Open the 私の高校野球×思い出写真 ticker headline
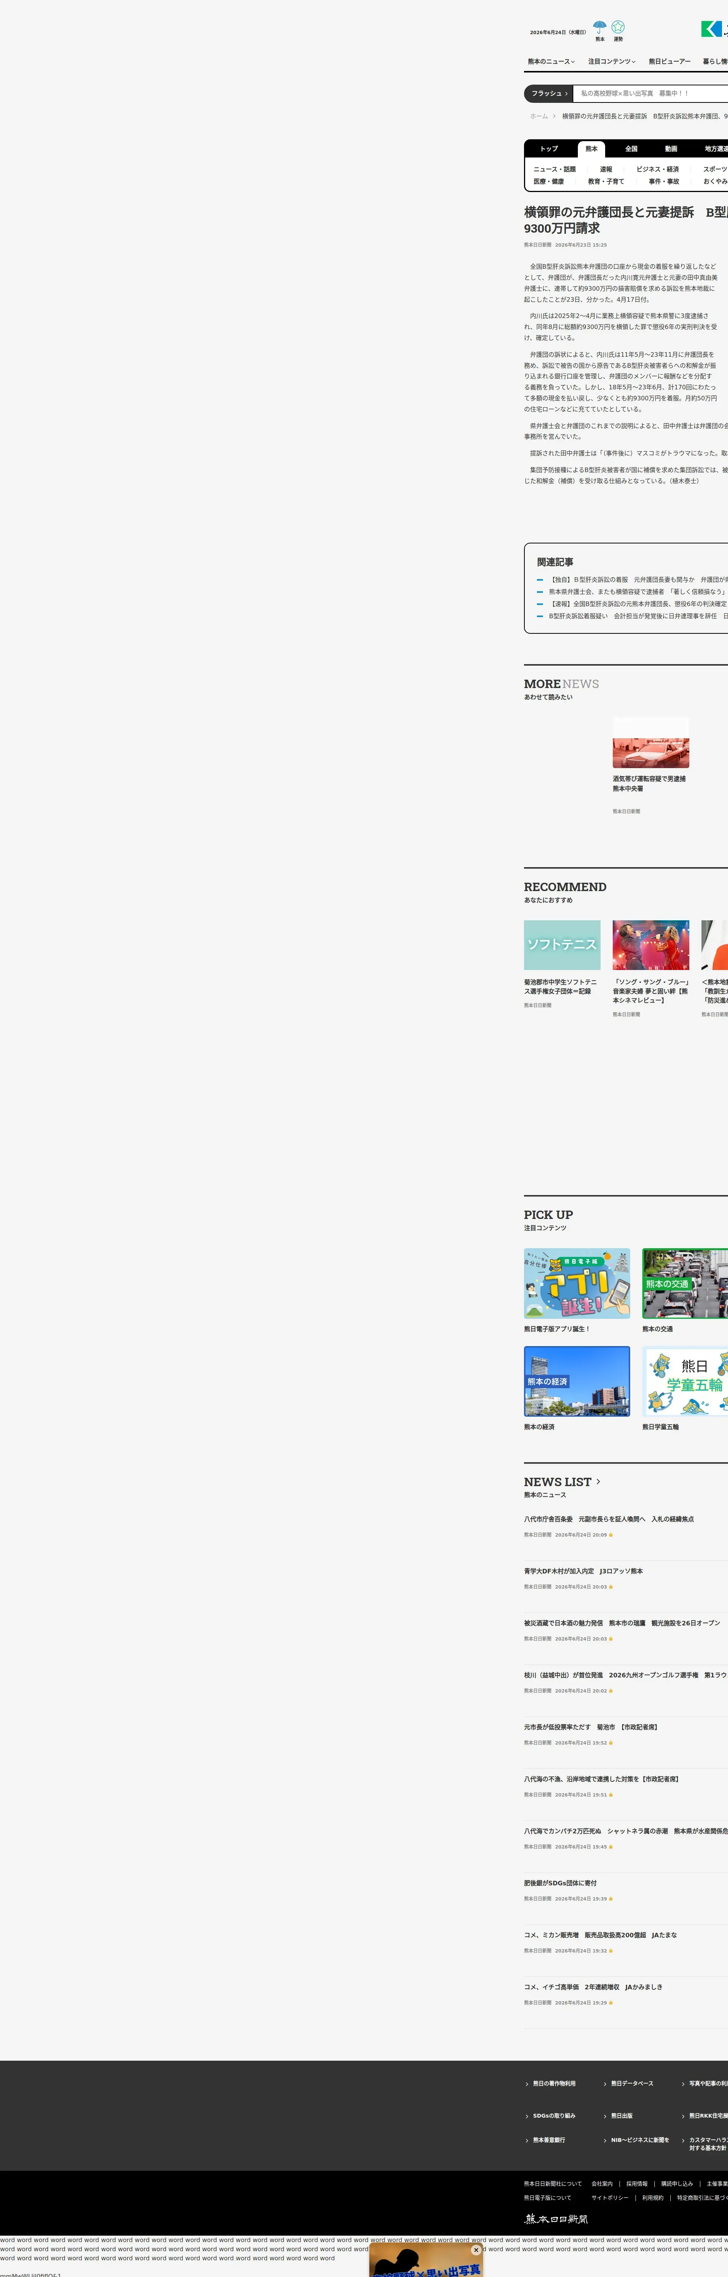728x2277 pixels. pyautogui.click(x=634, y=94)
